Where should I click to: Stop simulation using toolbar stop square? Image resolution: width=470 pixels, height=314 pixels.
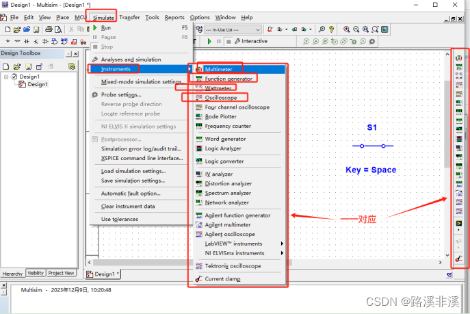tap(229, 41)
